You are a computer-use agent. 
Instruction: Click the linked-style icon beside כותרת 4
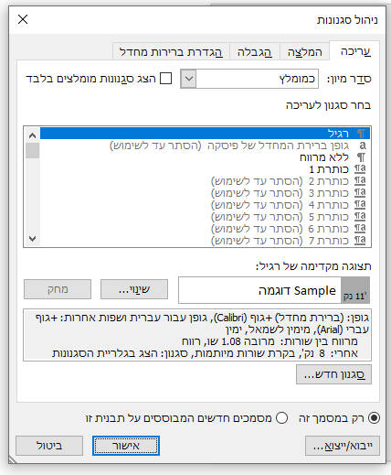click(x=360, y=205)
